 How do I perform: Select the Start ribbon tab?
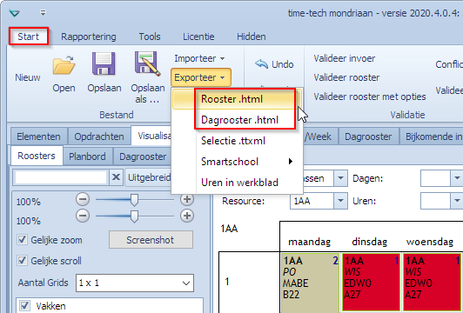[x=29, y=37]
